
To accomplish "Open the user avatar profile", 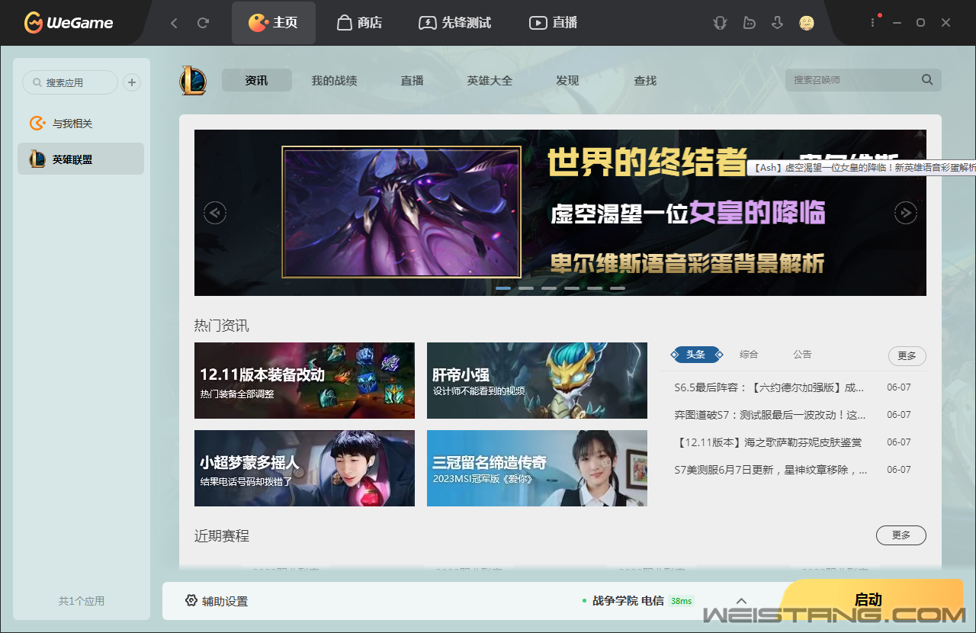I will click(x=807, y=23).
